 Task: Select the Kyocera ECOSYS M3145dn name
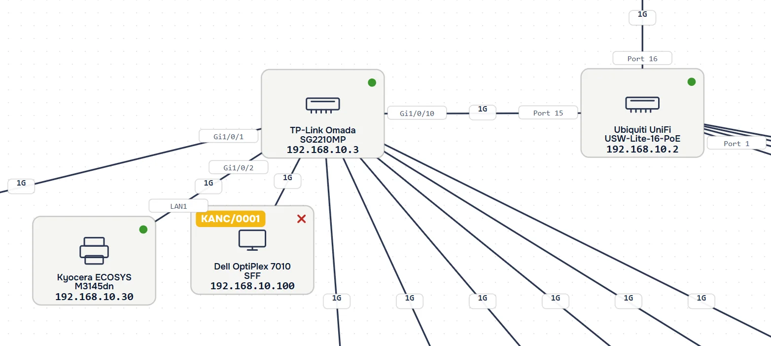(94, 281)
